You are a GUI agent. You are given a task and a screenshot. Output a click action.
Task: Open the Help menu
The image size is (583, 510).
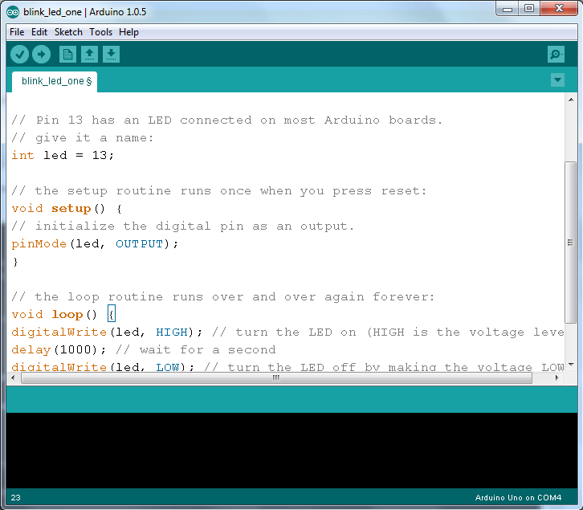(128, 32)
